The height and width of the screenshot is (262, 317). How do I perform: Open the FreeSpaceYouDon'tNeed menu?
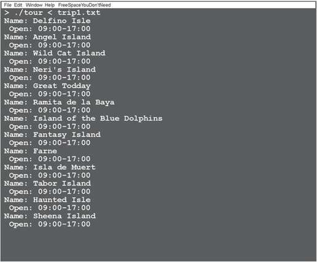pos(84,5)
